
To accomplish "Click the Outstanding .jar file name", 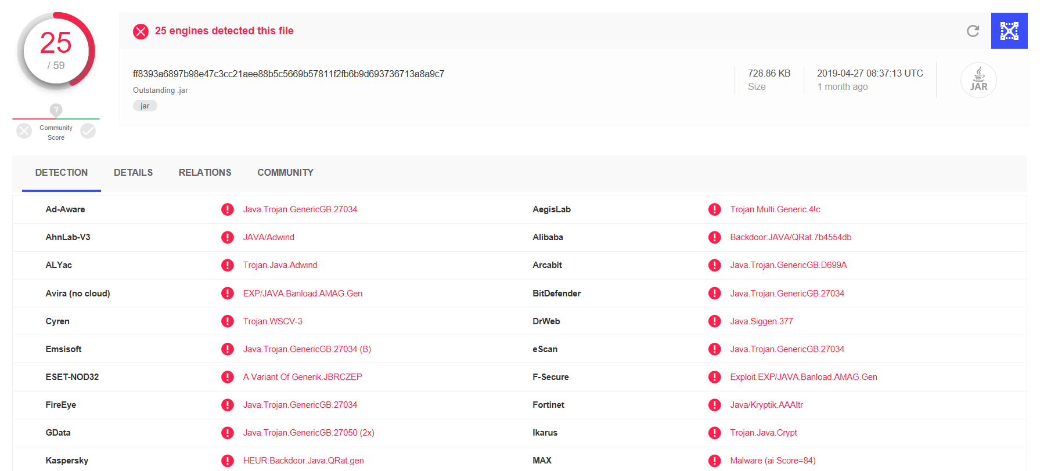I will 160,90.
